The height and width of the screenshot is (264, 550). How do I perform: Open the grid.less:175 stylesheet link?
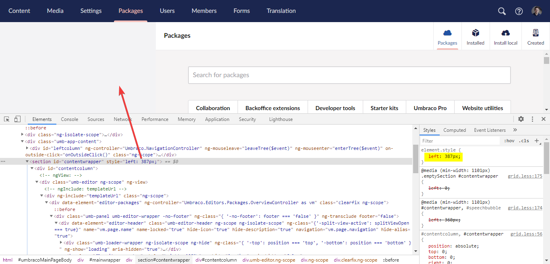point(525,176)
